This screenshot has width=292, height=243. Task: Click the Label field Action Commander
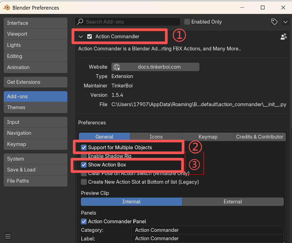tap(207, 238)
